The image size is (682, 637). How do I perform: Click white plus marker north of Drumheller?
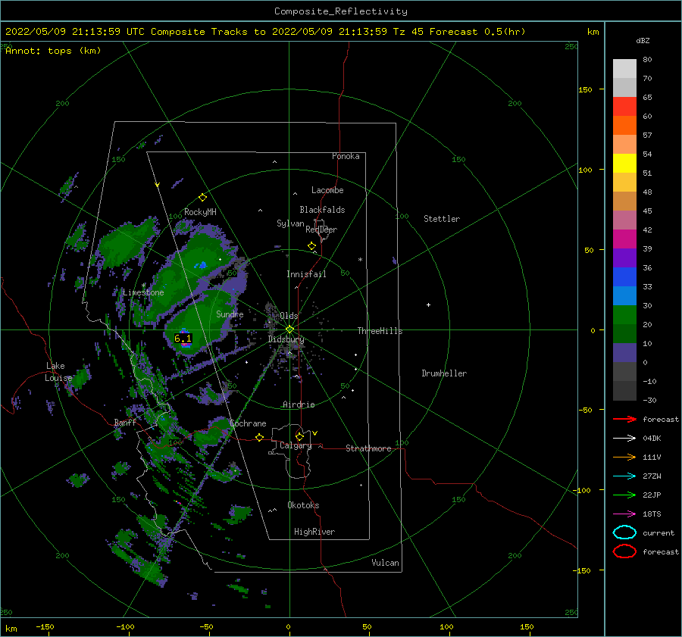pos(428,304)
